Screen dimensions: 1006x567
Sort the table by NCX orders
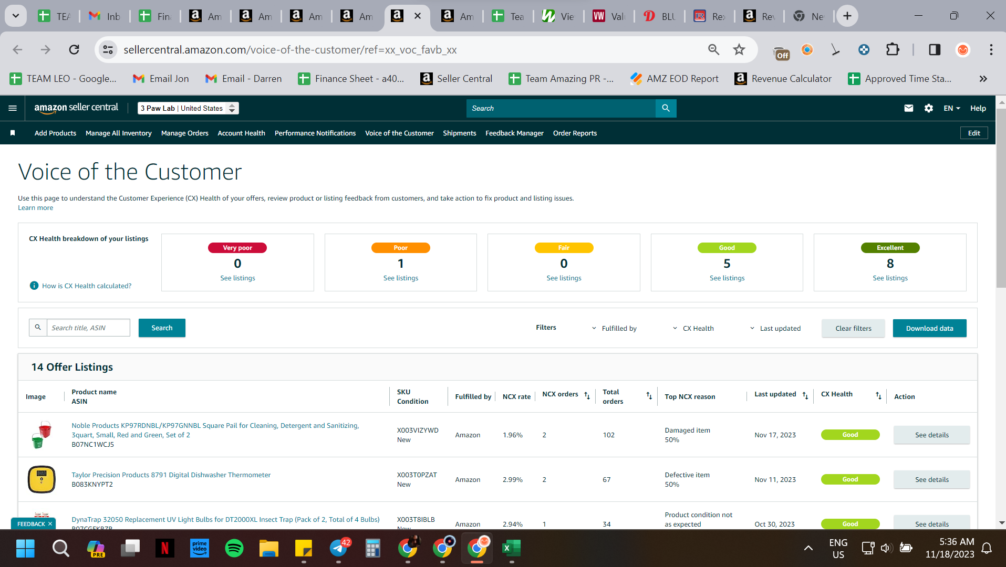coord(587,395)
